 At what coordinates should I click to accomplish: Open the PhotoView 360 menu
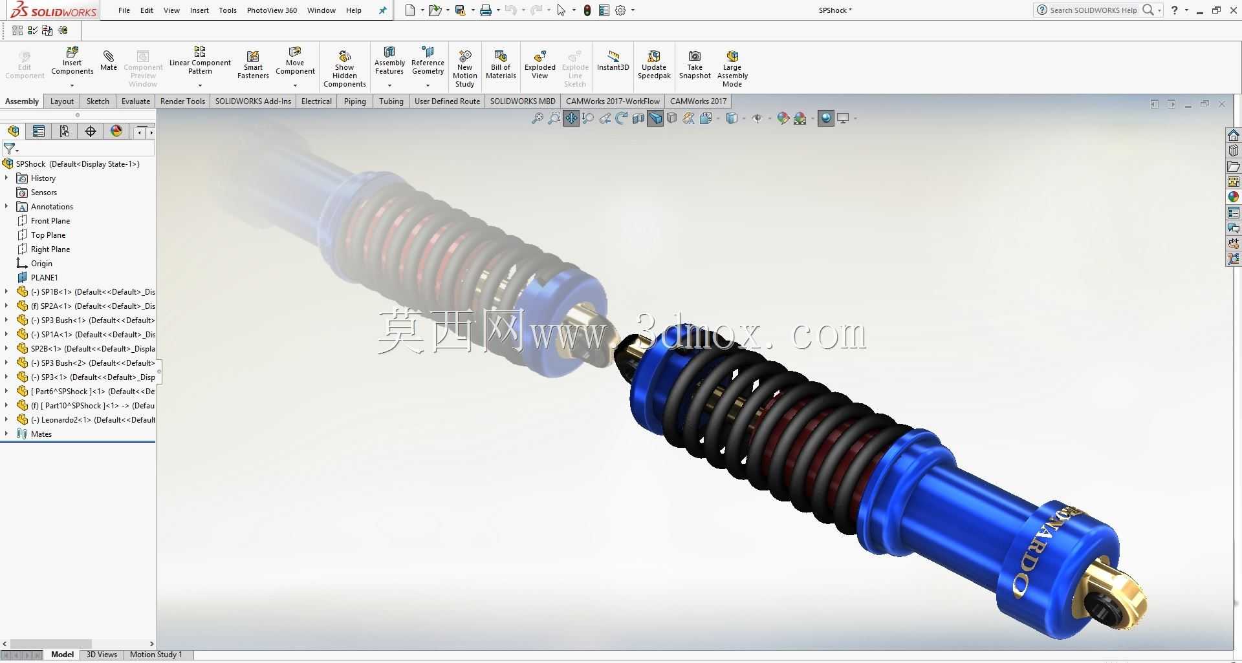pyautogui.click(x=272, y=10)
